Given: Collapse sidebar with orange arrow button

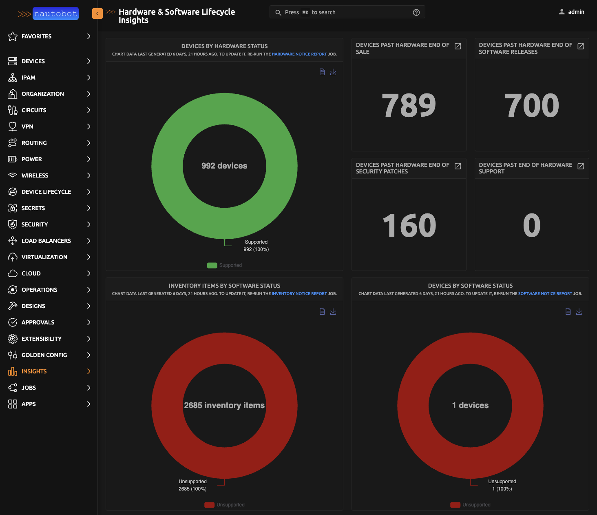Looking at the screenshot, I should click(97, 13).
